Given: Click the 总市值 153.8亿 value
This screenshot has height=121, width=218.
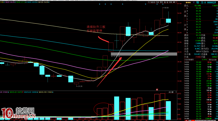Looking at the screenshot, I should point(197,54).
